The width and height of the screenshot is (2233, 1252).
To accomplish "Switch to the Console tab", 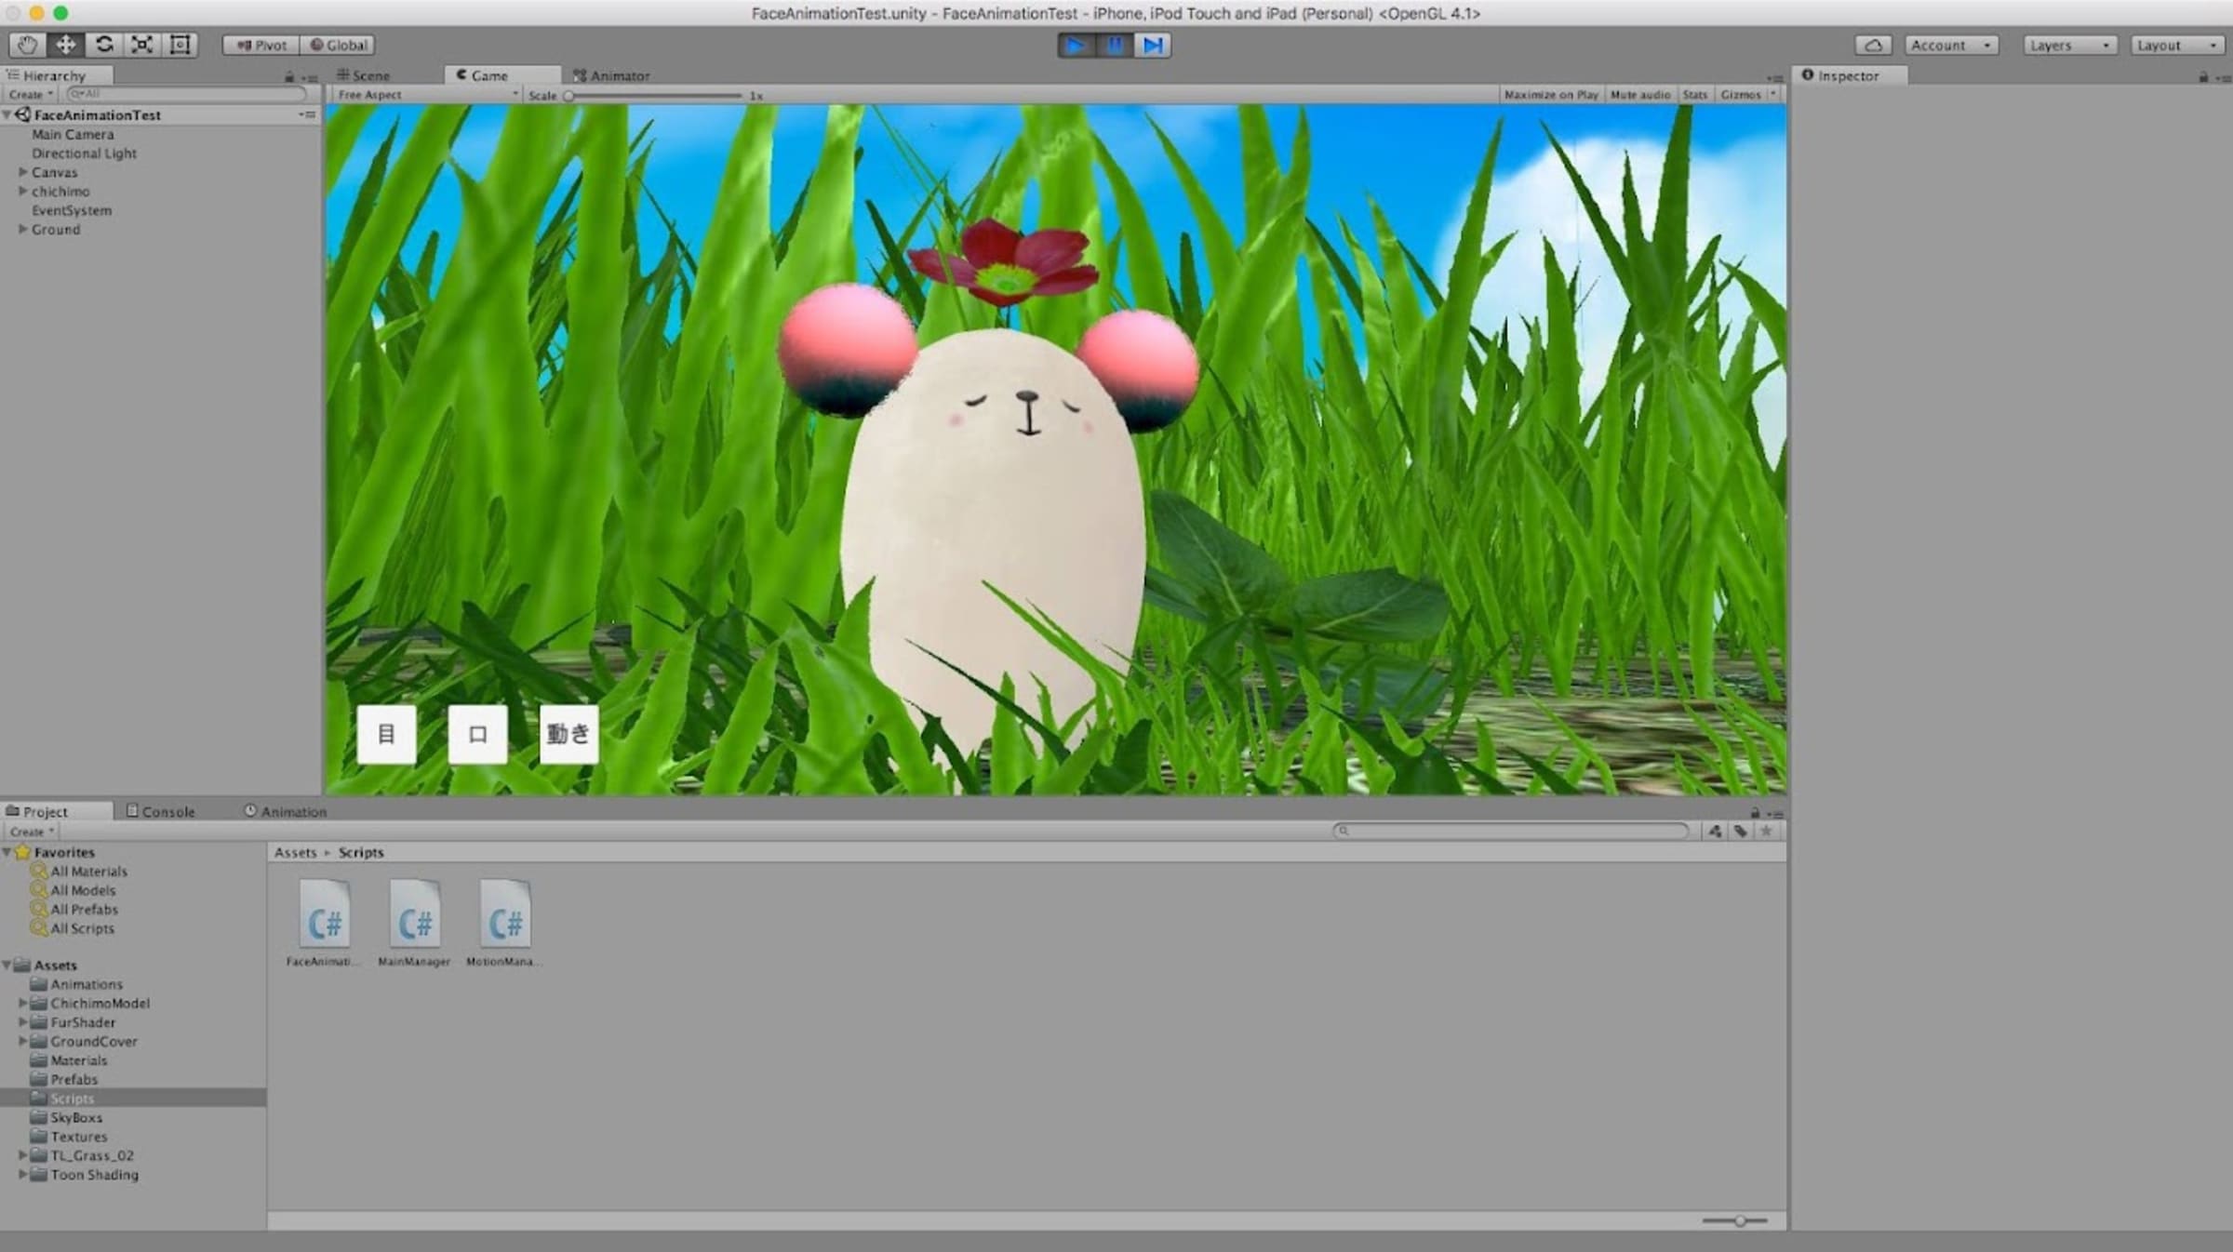I will pyautogui.click(x=161, y=811).
